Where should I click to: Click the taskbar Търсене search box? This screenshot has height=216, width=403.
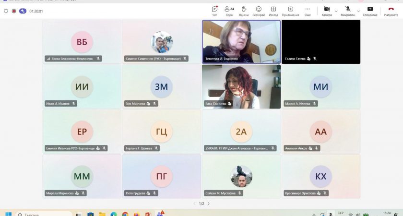pos(44,214)
